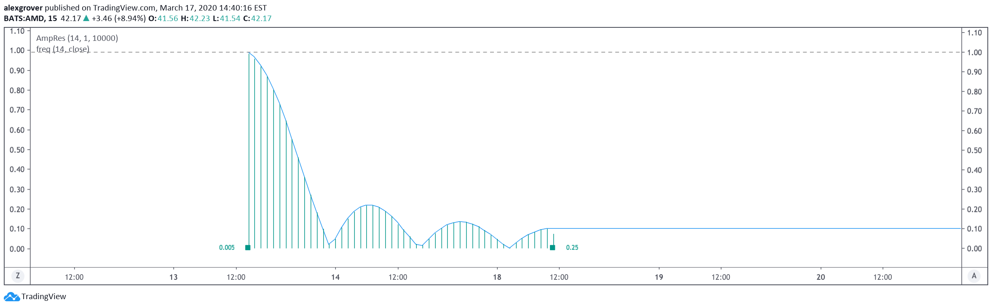Click the 0.50 value on left price scale

17,150
